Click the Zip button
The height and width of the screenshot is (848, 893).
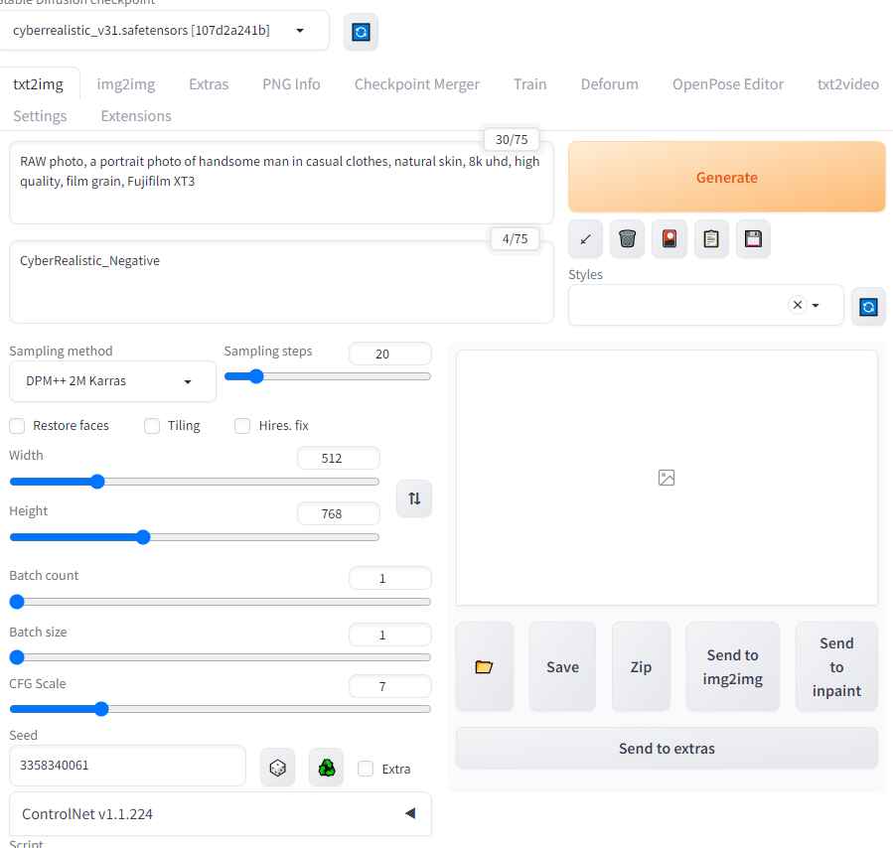coord(641,666)
